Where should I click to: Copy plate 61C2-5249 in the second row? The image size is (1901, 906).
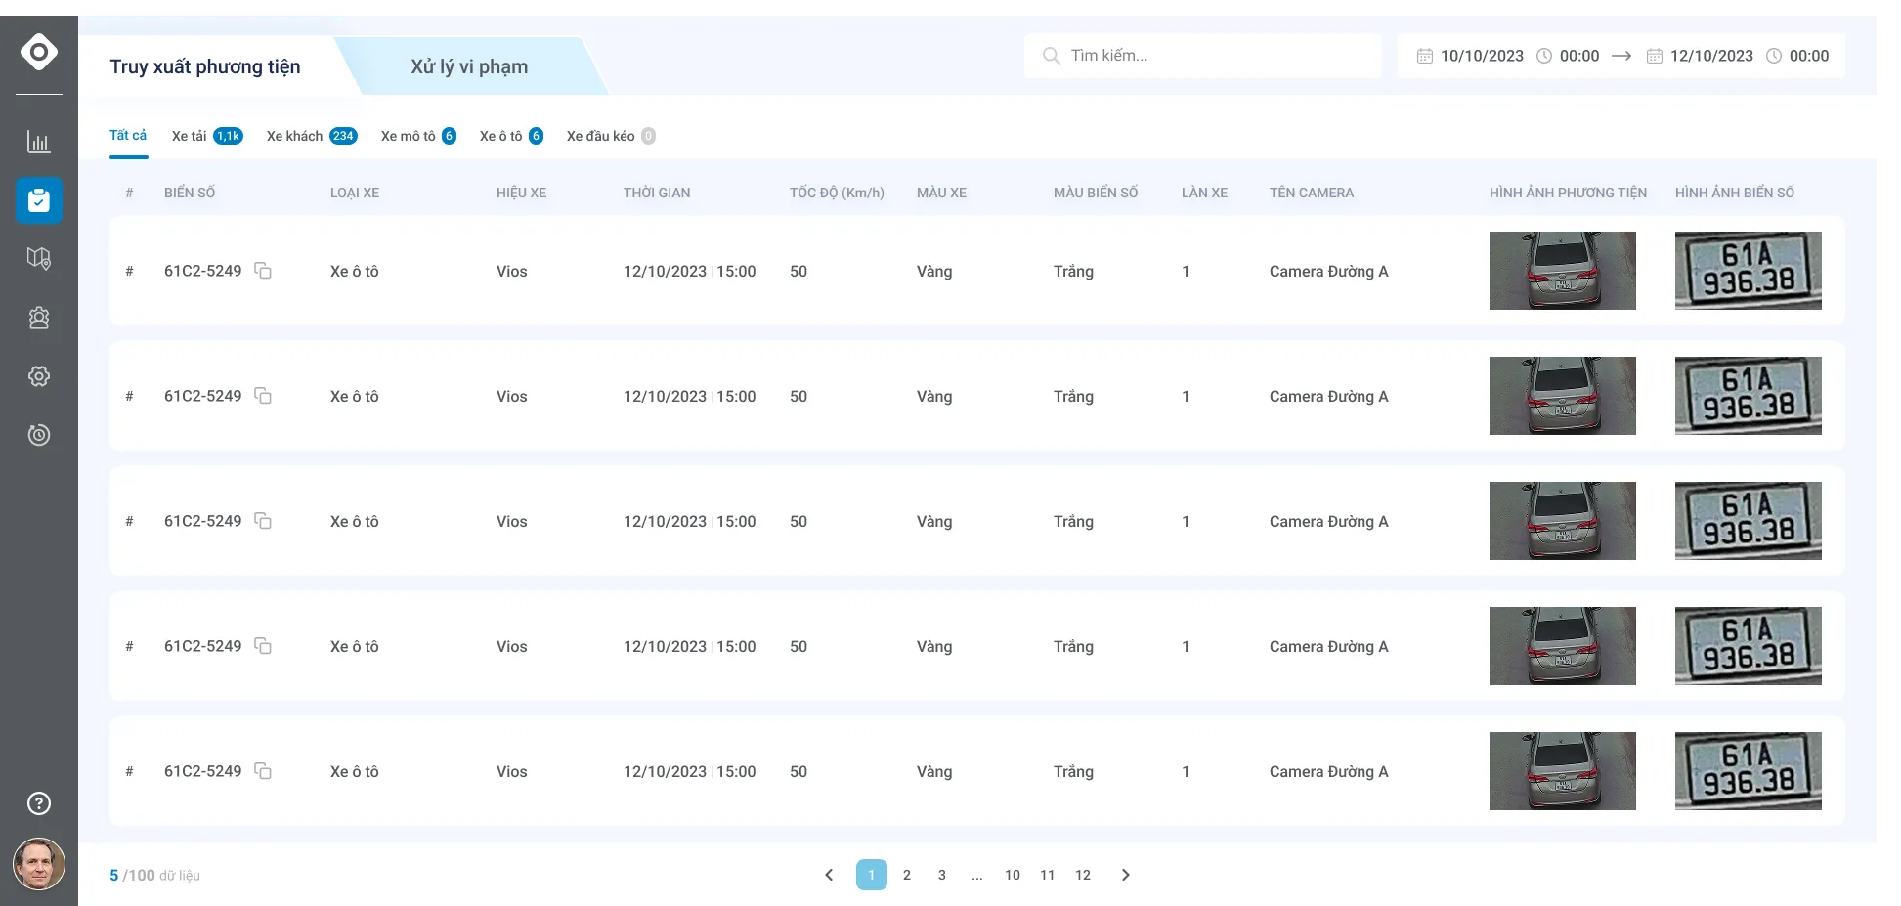263,396
